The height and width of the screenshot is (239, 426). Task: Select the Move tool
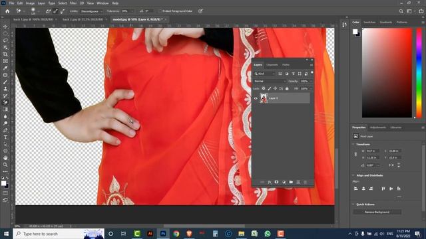pos(5,27)
